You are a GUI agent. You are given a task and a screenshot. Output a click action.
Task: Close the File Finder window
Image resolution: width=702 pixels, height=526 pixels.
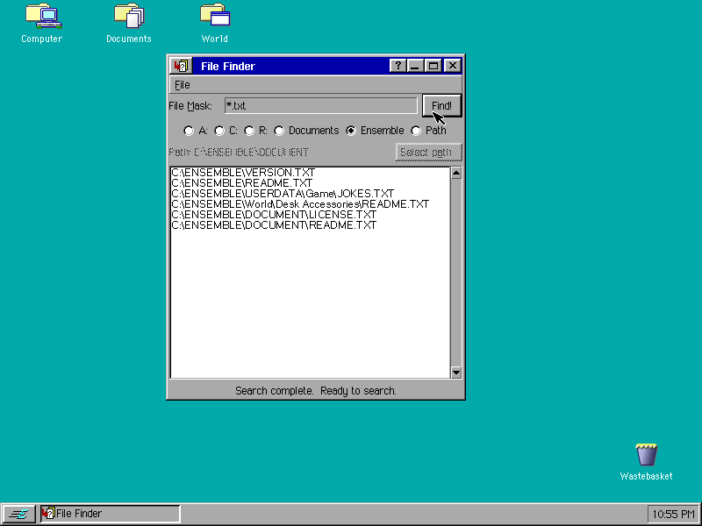pyautogui.click(x=452, y=66)
